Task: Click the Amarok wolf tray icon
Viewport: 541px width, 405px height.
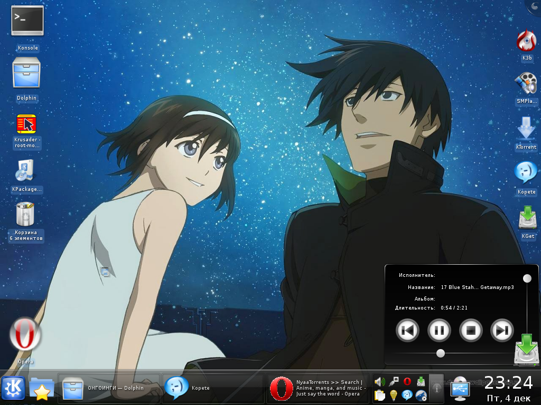Action: click(x=421, y=396)
